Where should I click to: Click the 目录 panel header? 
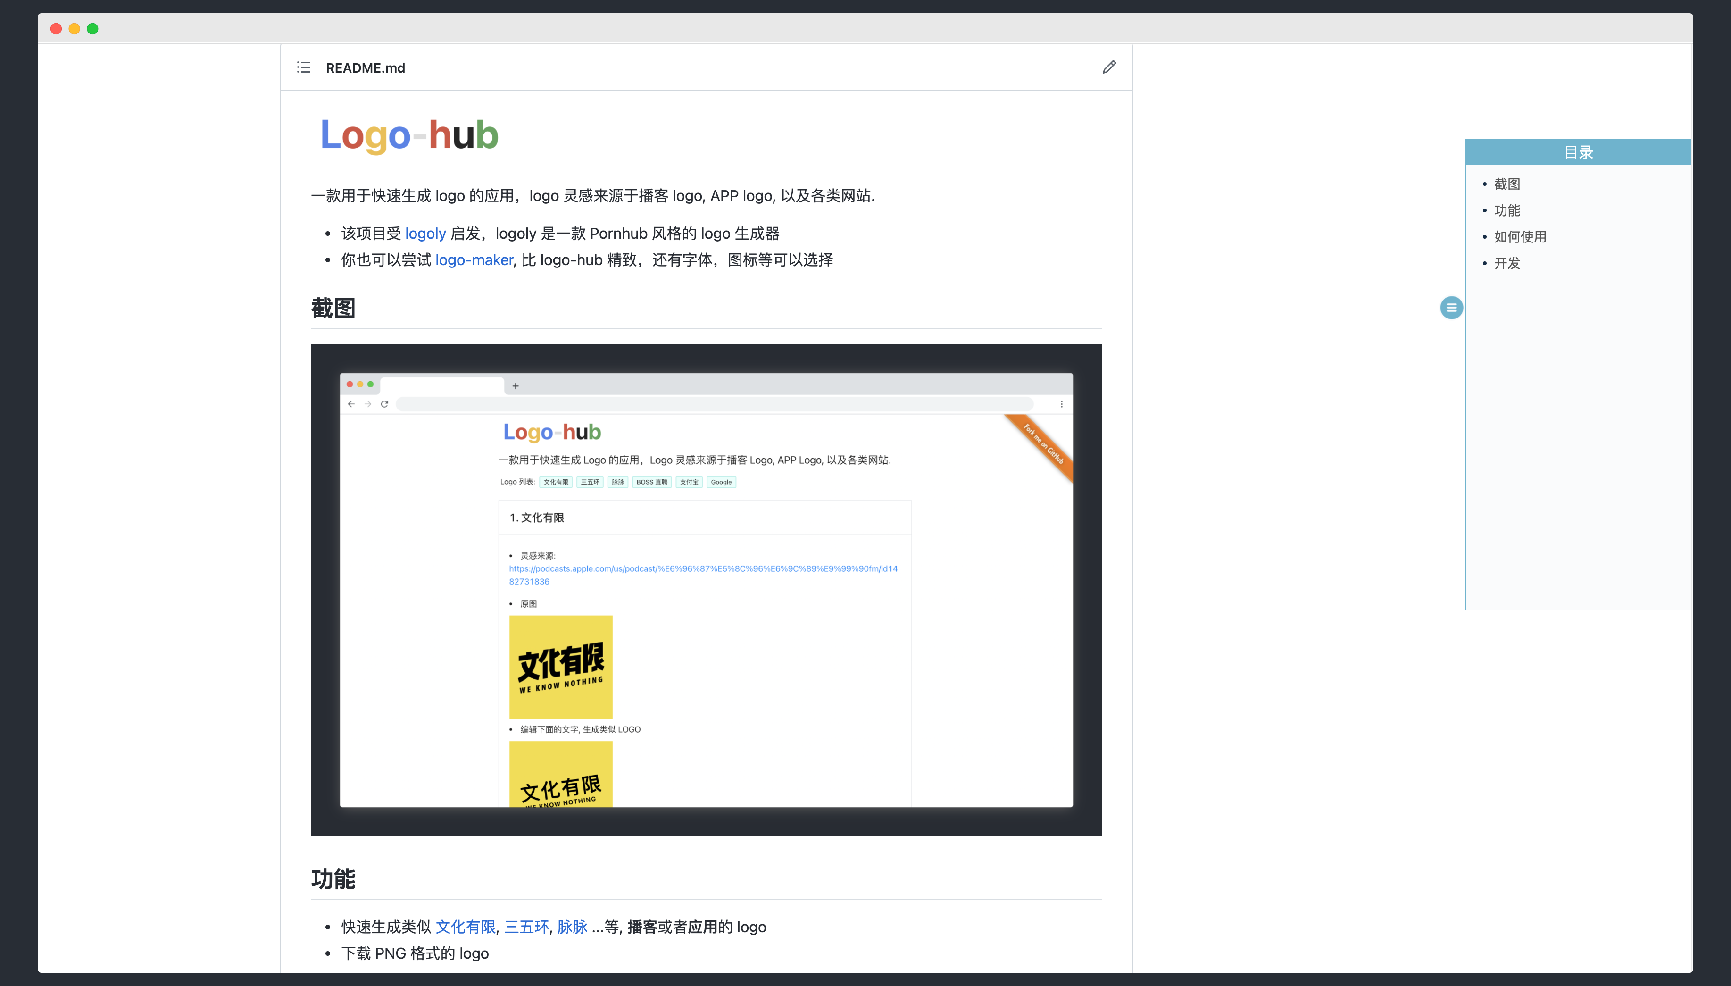pyautogui.click(x=1578, y=152)
